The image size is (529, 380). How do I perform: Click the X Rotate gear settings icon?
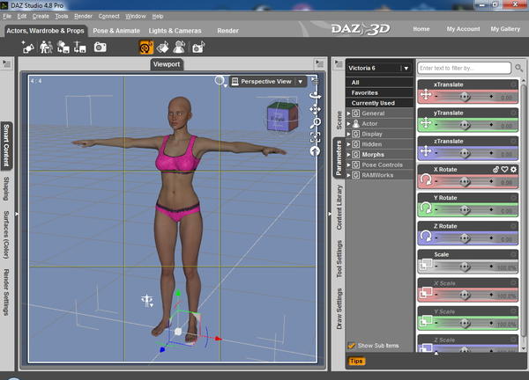click(x=513, y=169)
